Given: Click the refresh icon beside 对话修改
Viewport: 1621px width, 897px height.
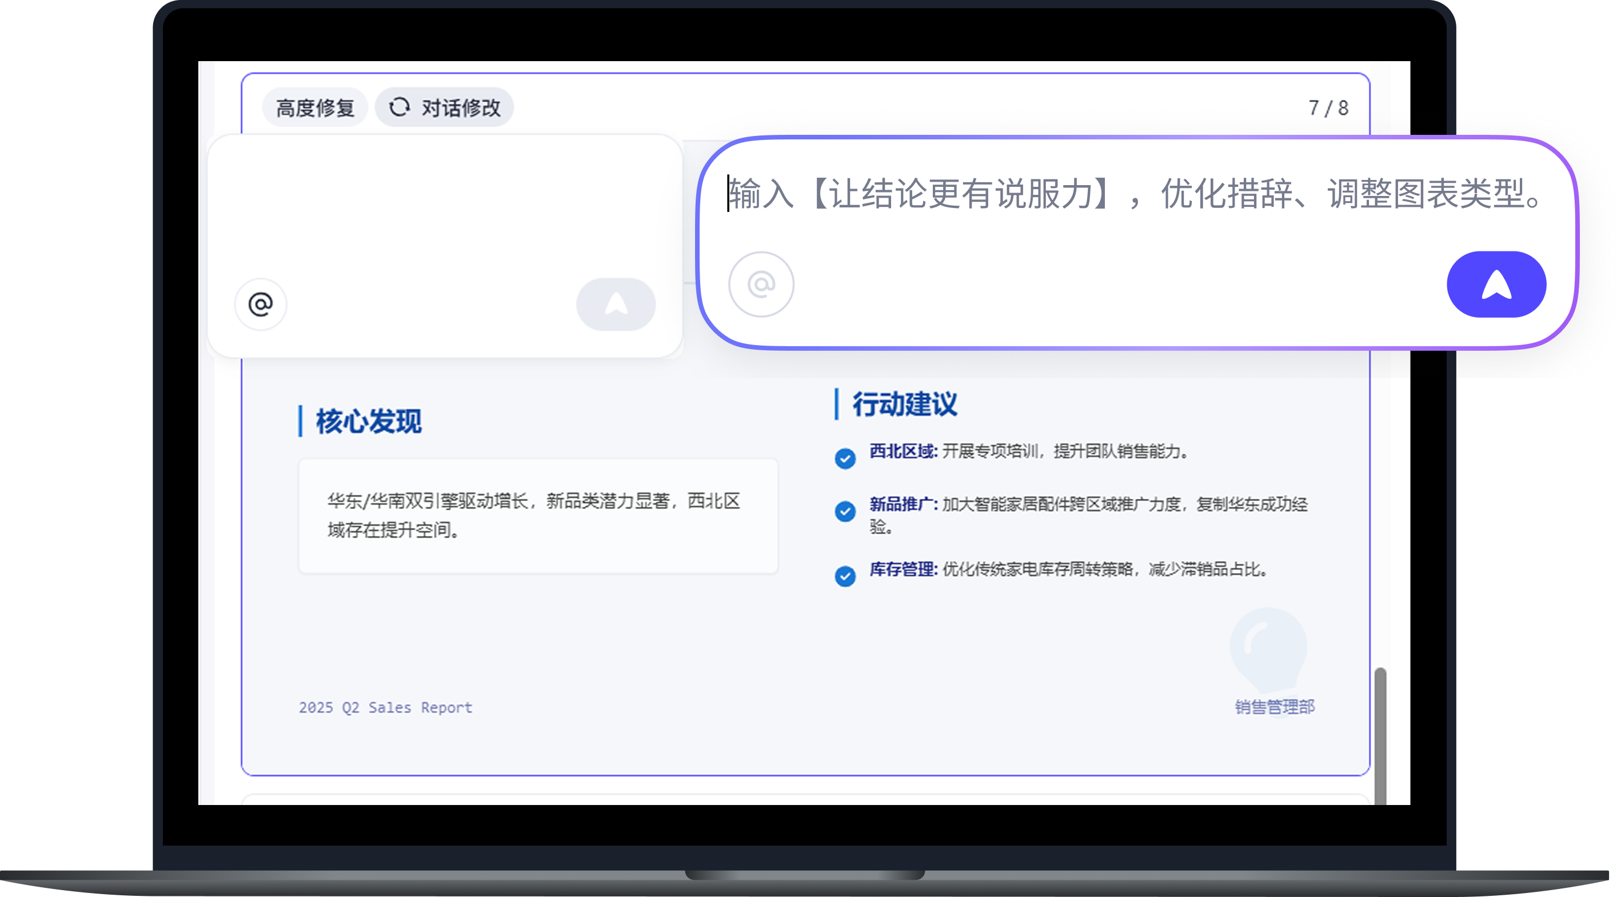Looking at the screenshot, I should [400, 107].
